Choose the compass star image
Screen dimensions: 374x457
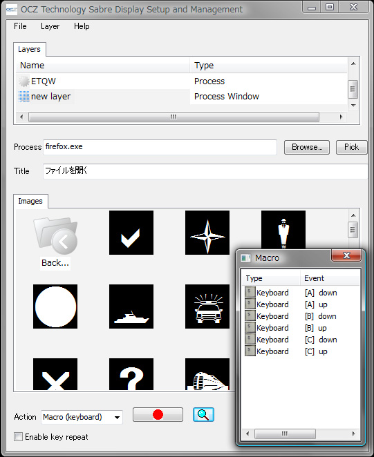click(207, 233)
